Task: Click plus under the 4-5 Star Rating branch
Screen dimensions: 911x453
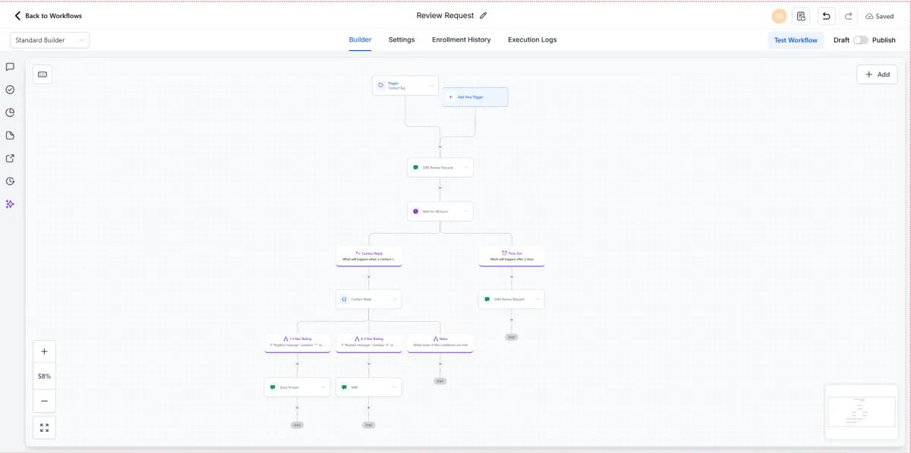Action: [x=369, y=364]
